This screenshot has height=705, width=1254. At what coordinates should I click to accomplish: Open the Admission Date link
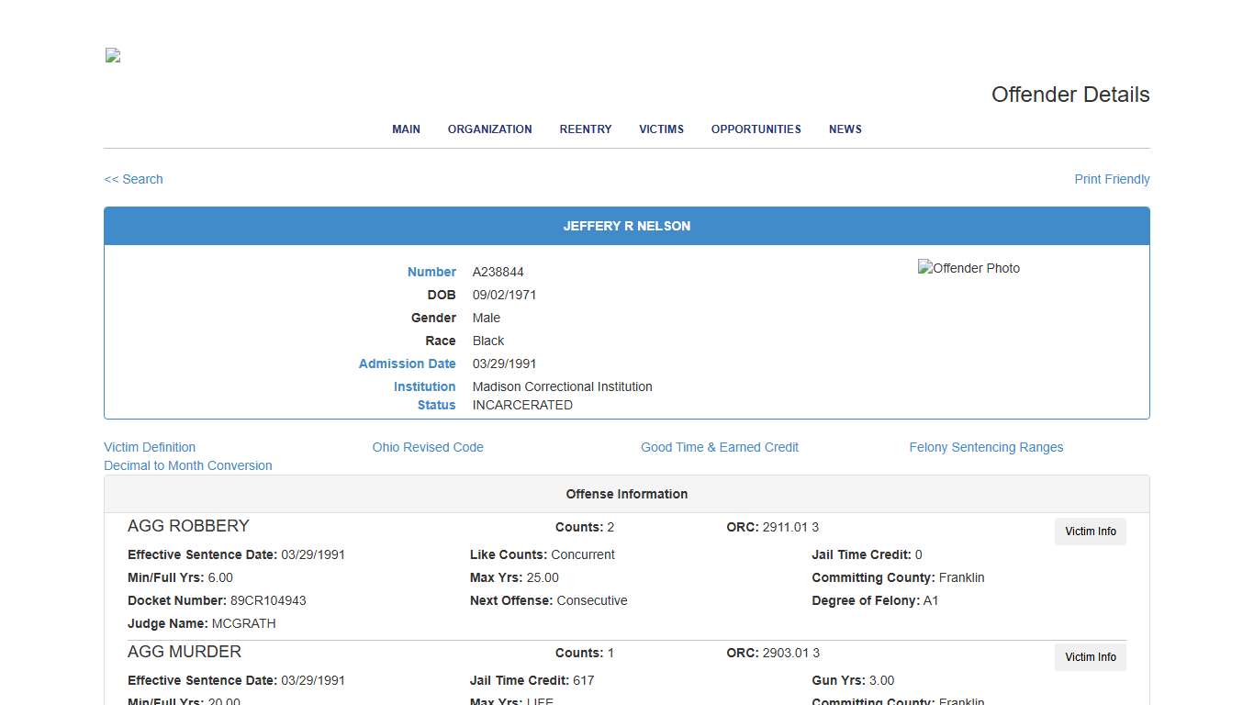pyautogui.click(x=407, y=364)
